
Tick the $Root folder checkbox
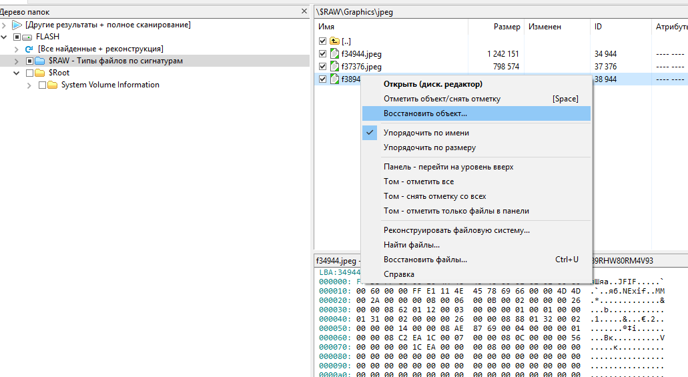pyautogui.click(x=29, y=73)
